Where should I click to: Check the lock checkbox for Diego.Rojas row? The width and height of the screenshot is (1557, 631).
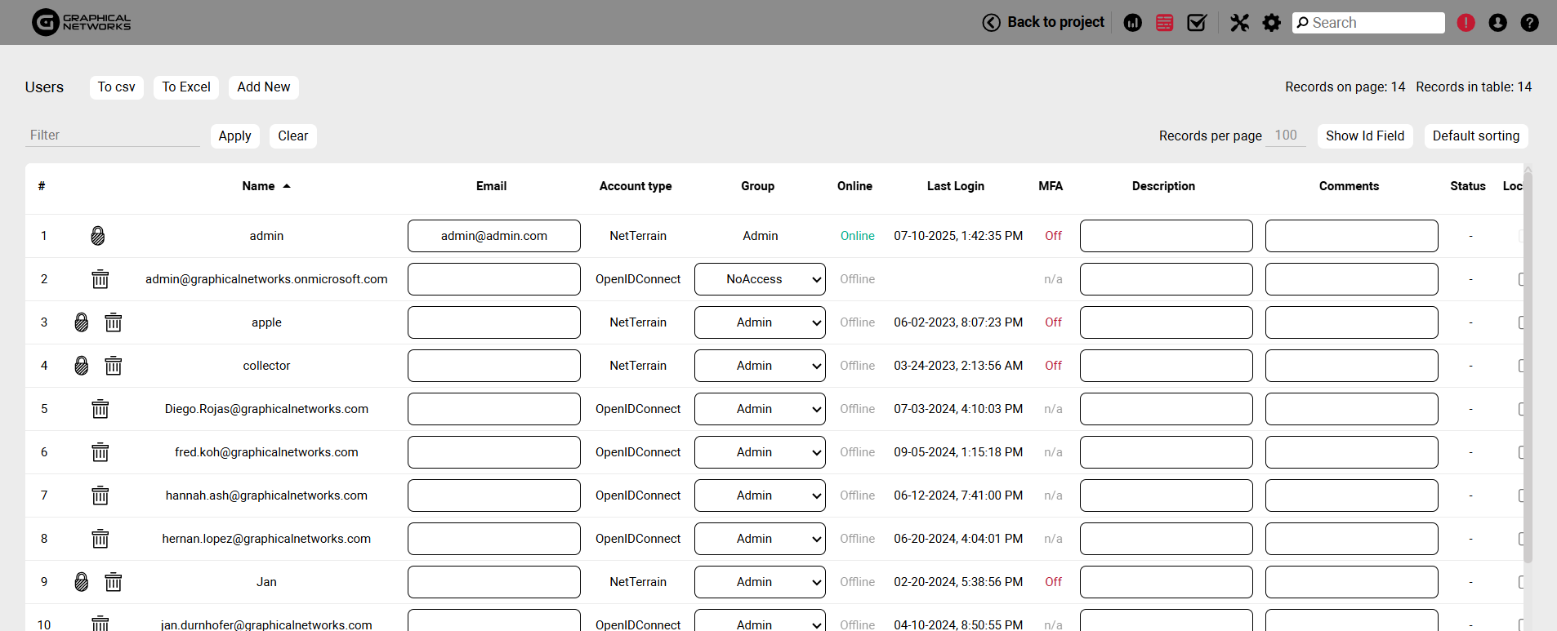coord(1520,409)
